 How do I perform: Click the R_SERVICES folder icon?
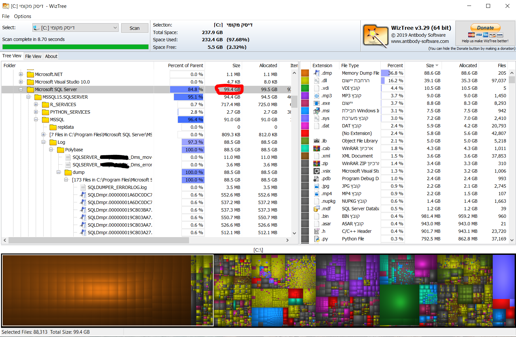[46, 104]
